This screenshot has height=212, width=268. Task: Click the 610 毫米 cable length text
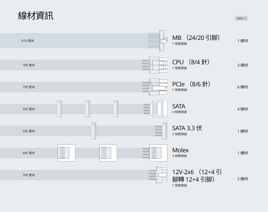(28, 41)
